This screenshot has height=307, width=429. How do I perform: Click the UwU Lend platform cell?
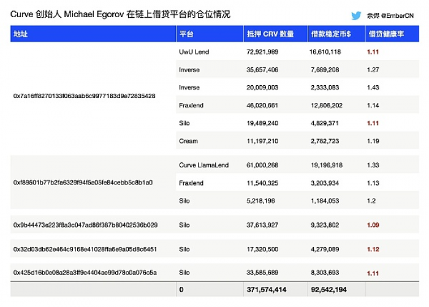coord(194,52)
